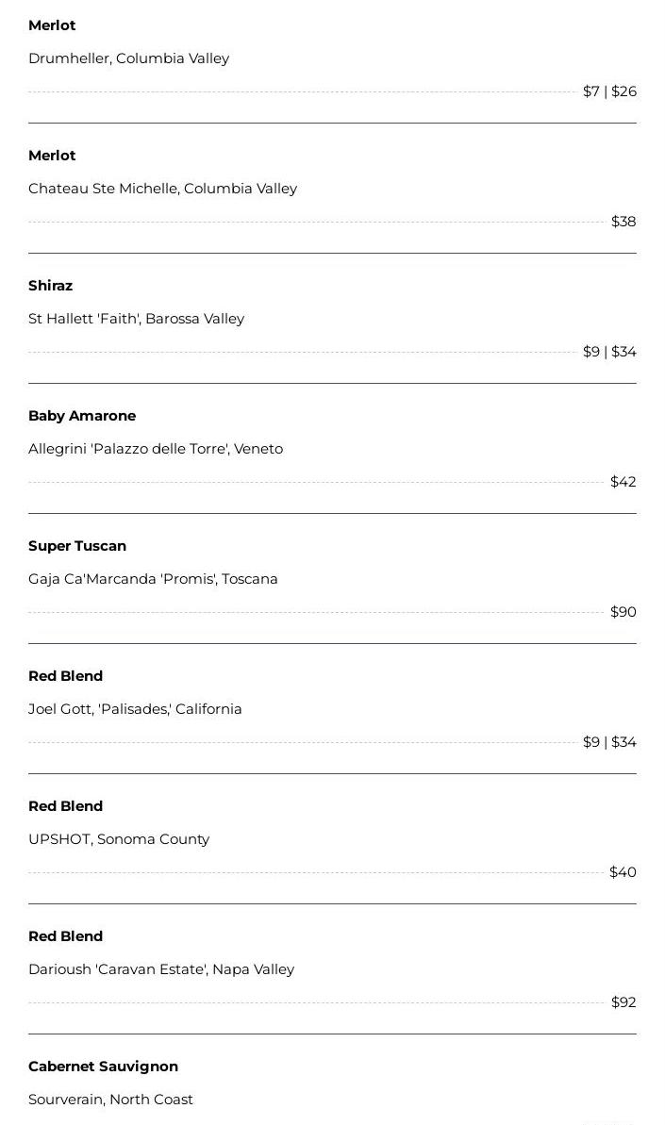
Task: Click the $92 Darioush price
Action: (623, 1001)
